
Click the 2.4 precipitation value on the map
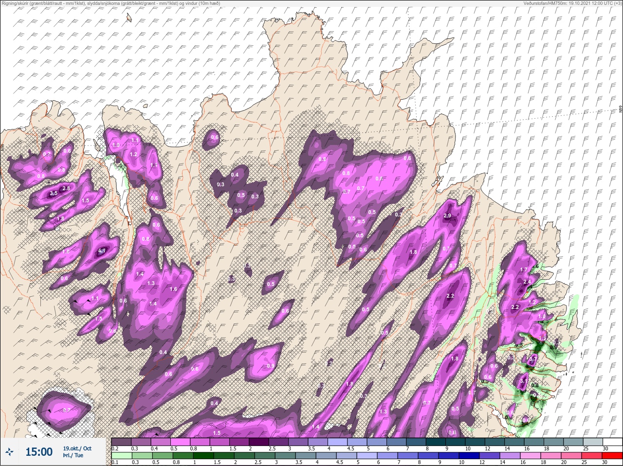point(527,282)
